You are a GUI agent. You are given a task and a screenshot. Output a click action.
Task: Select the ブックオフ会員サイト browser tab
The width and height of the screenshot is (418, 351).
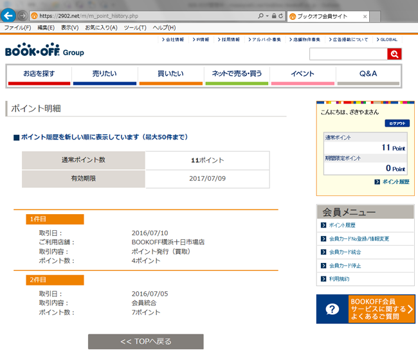(x=328, y=16)
